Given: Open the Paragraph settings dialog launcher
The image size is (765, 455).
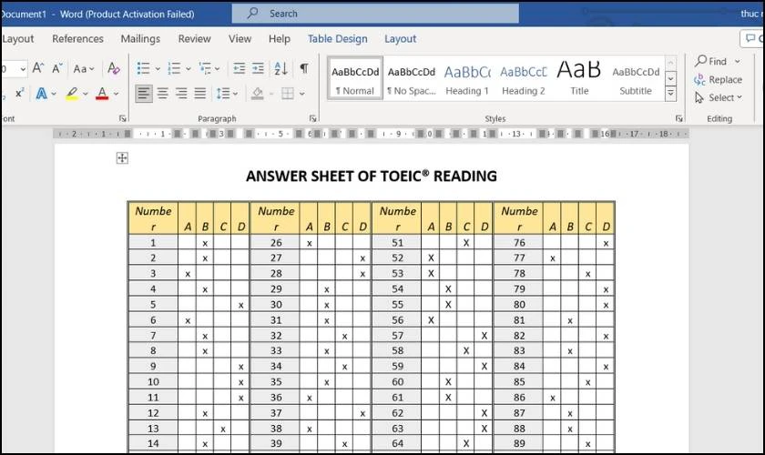Looking at the screenshot, I should pyautogui.click(x=312, y=118).
